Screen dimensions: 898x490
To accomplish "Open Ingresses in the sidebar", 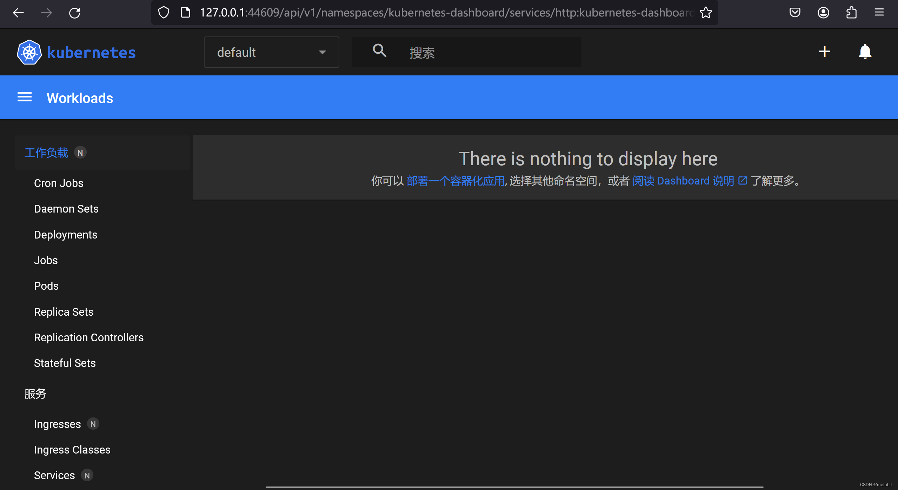I will click(58, 424).
